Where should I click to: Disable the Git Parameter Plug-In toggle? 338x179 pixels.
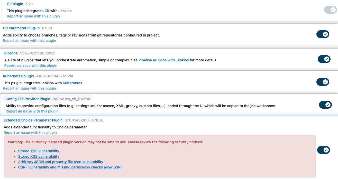point(323,34)
